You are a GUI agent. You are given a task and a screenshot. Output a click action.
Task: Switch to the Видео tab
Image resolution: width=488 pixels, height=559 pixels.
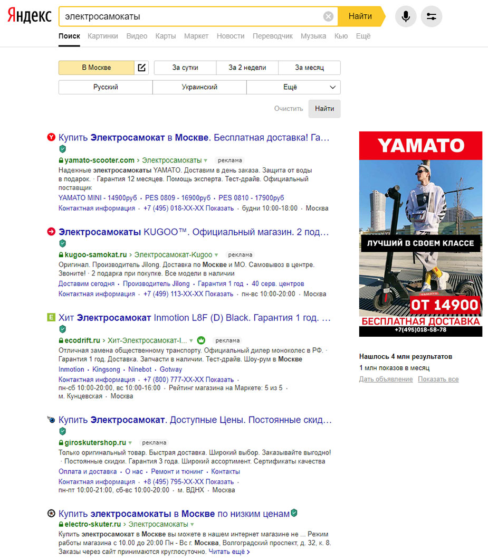tap(137, 36)
